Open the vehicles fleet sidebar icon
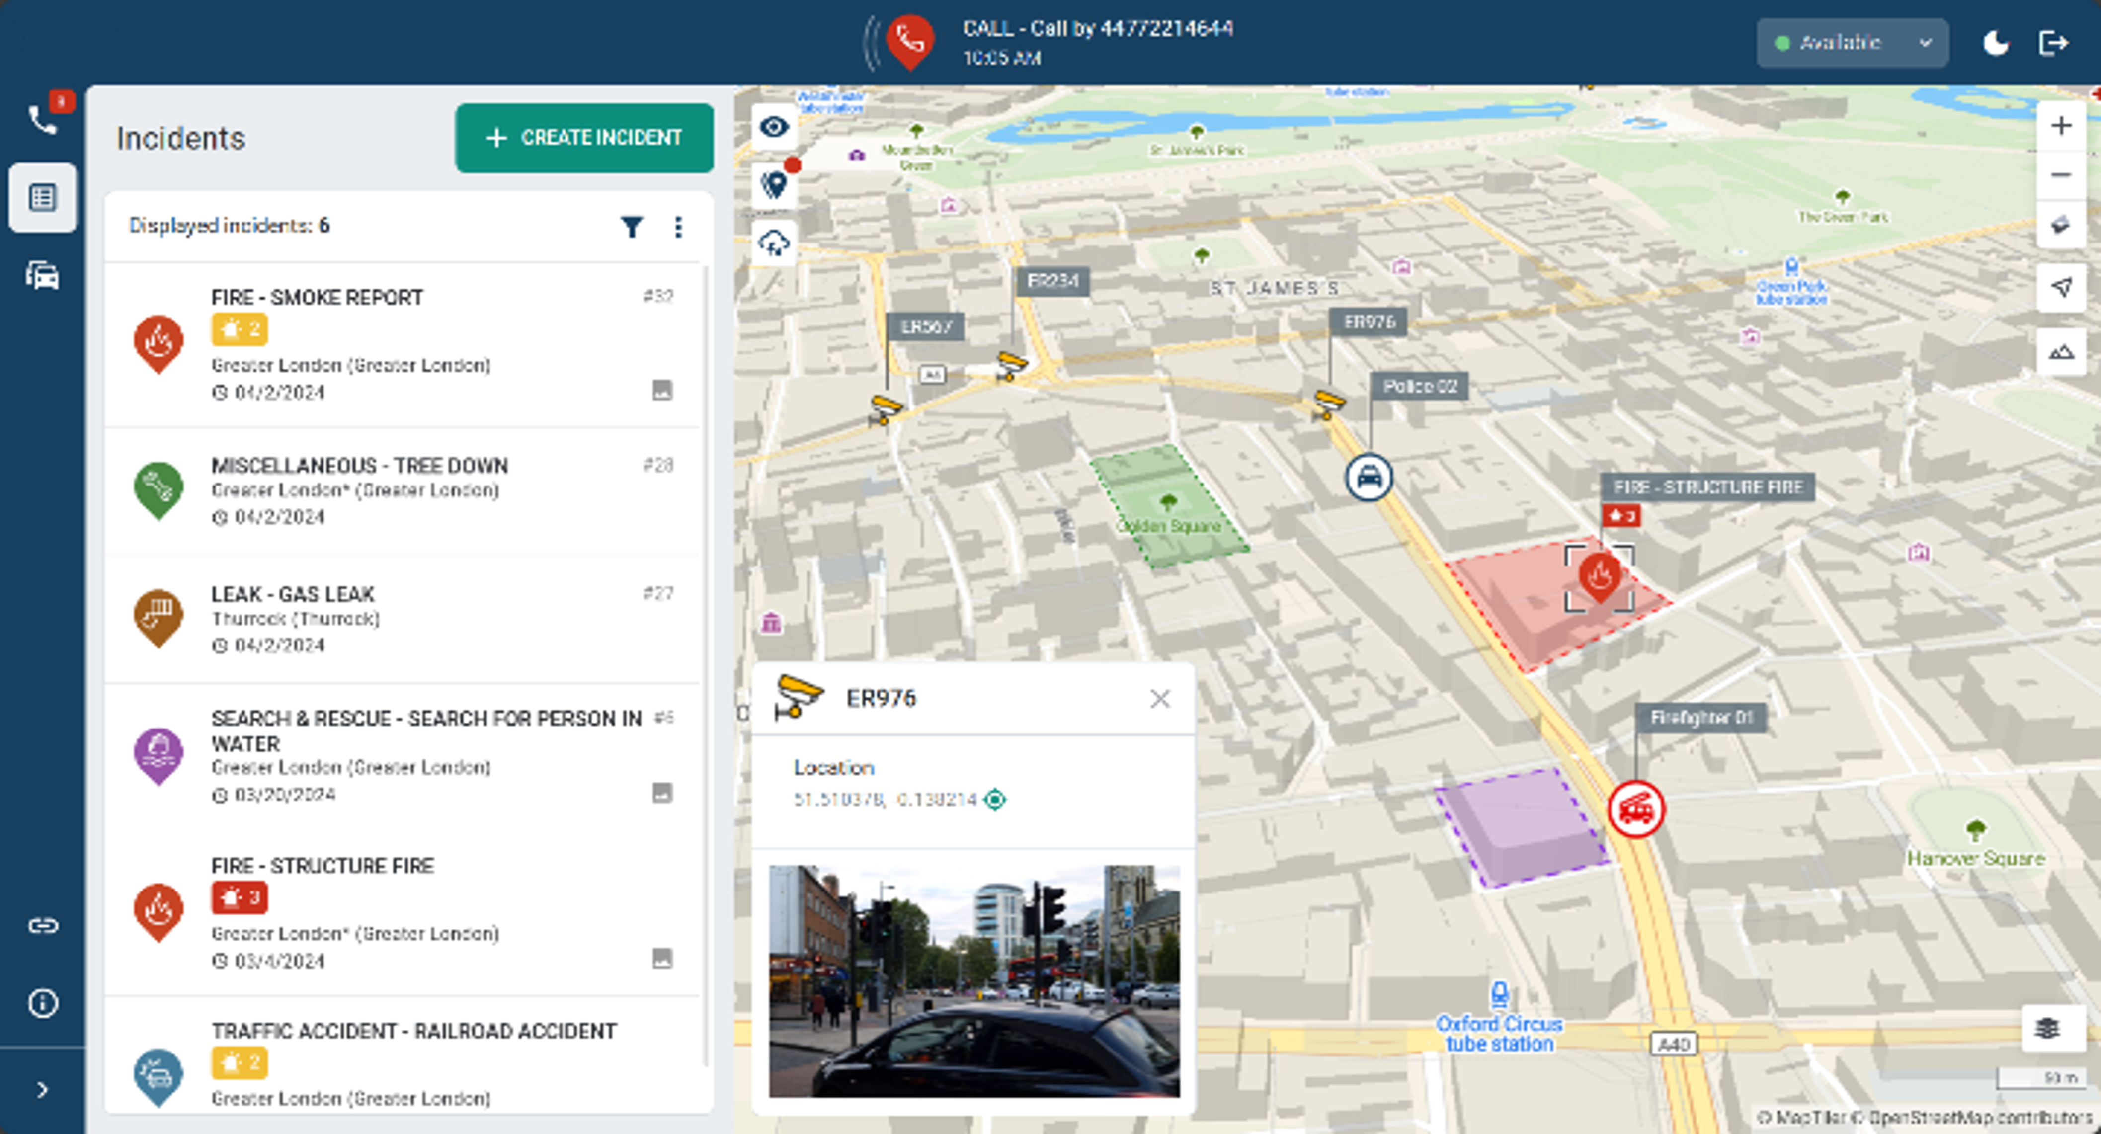This screenshot has width=2101, height=1134. click(x=42, y=276)
